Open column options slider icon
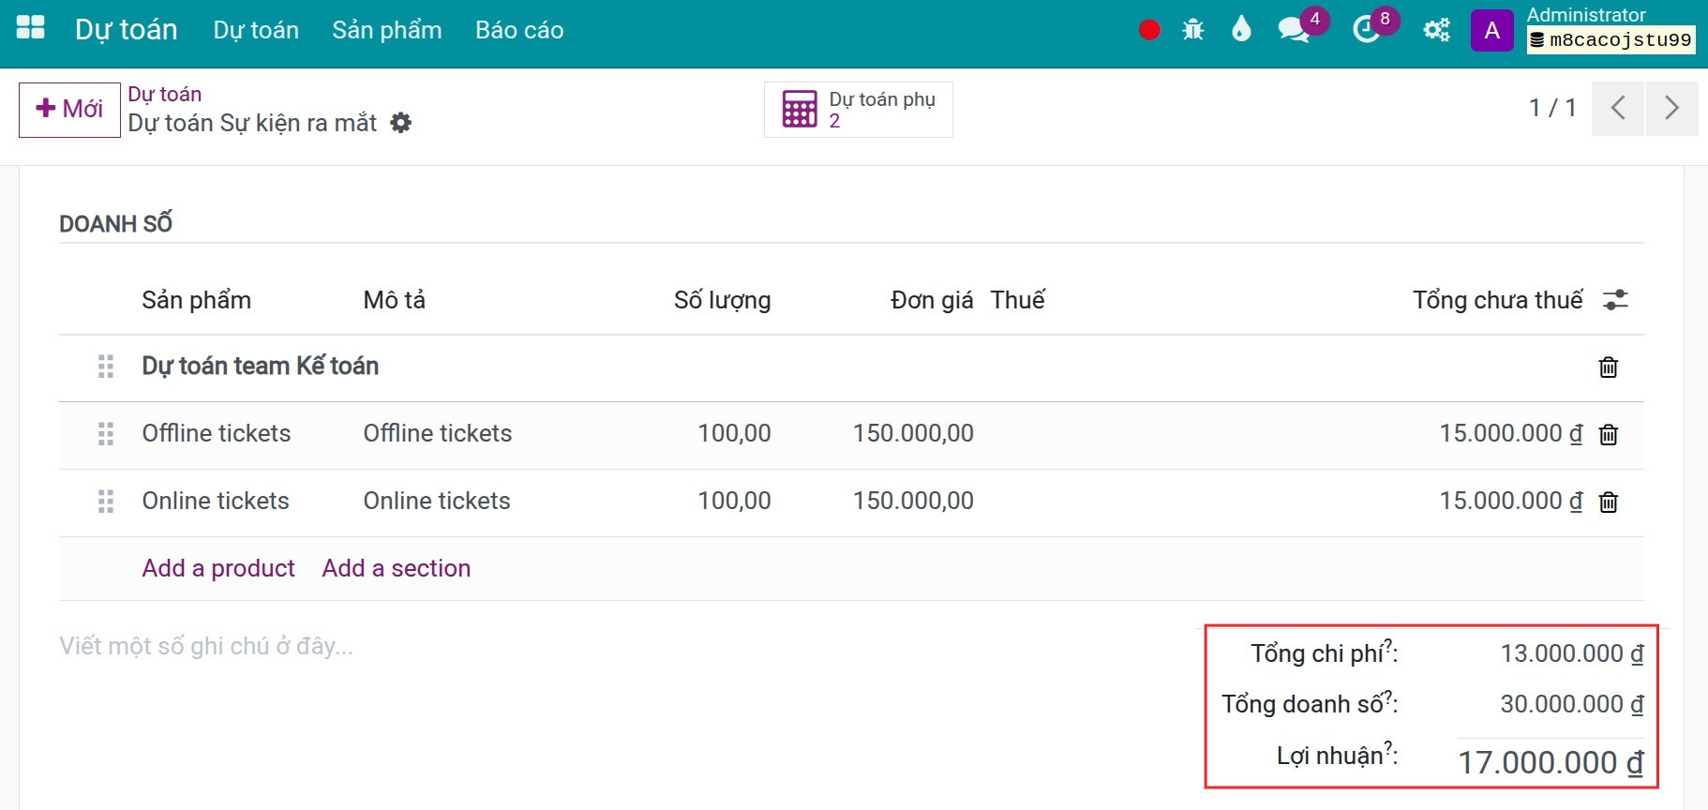The image size is (1708, 810). pyautogui.click(x=1615, y=300)
